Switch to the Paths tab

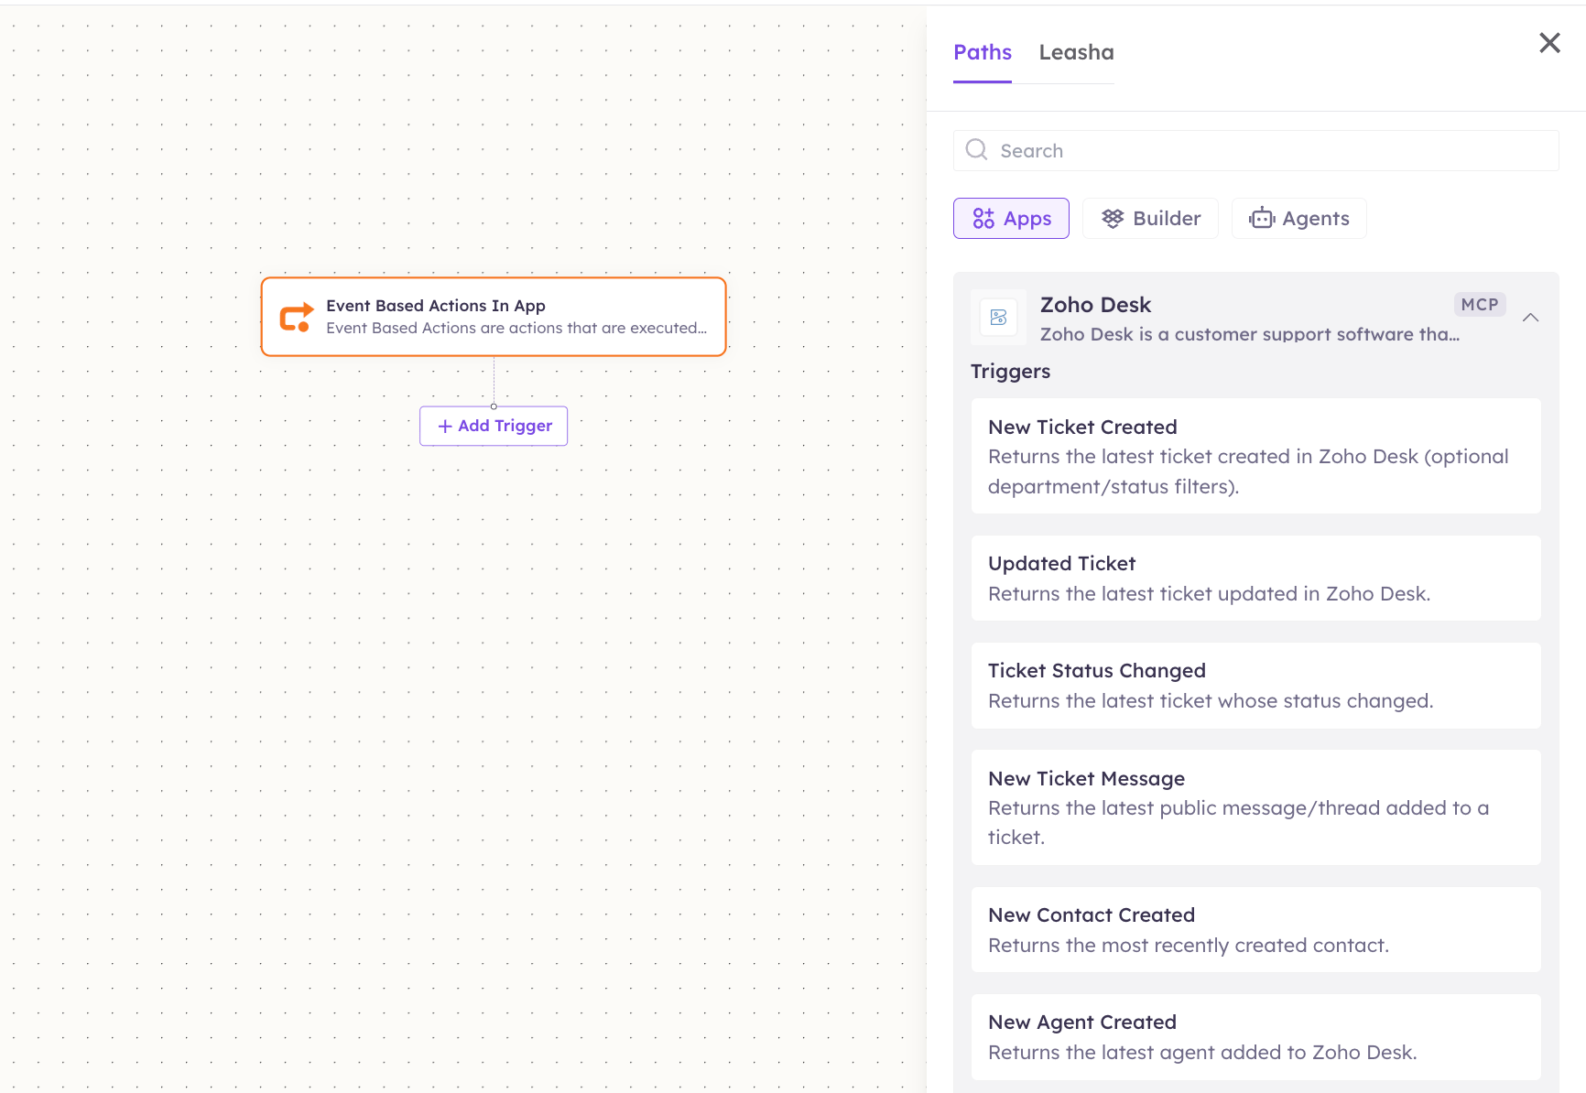coord(983,53)
